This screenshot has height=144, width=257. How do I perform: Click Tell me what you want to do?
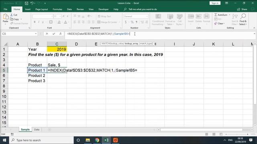[x=143, y=9]
